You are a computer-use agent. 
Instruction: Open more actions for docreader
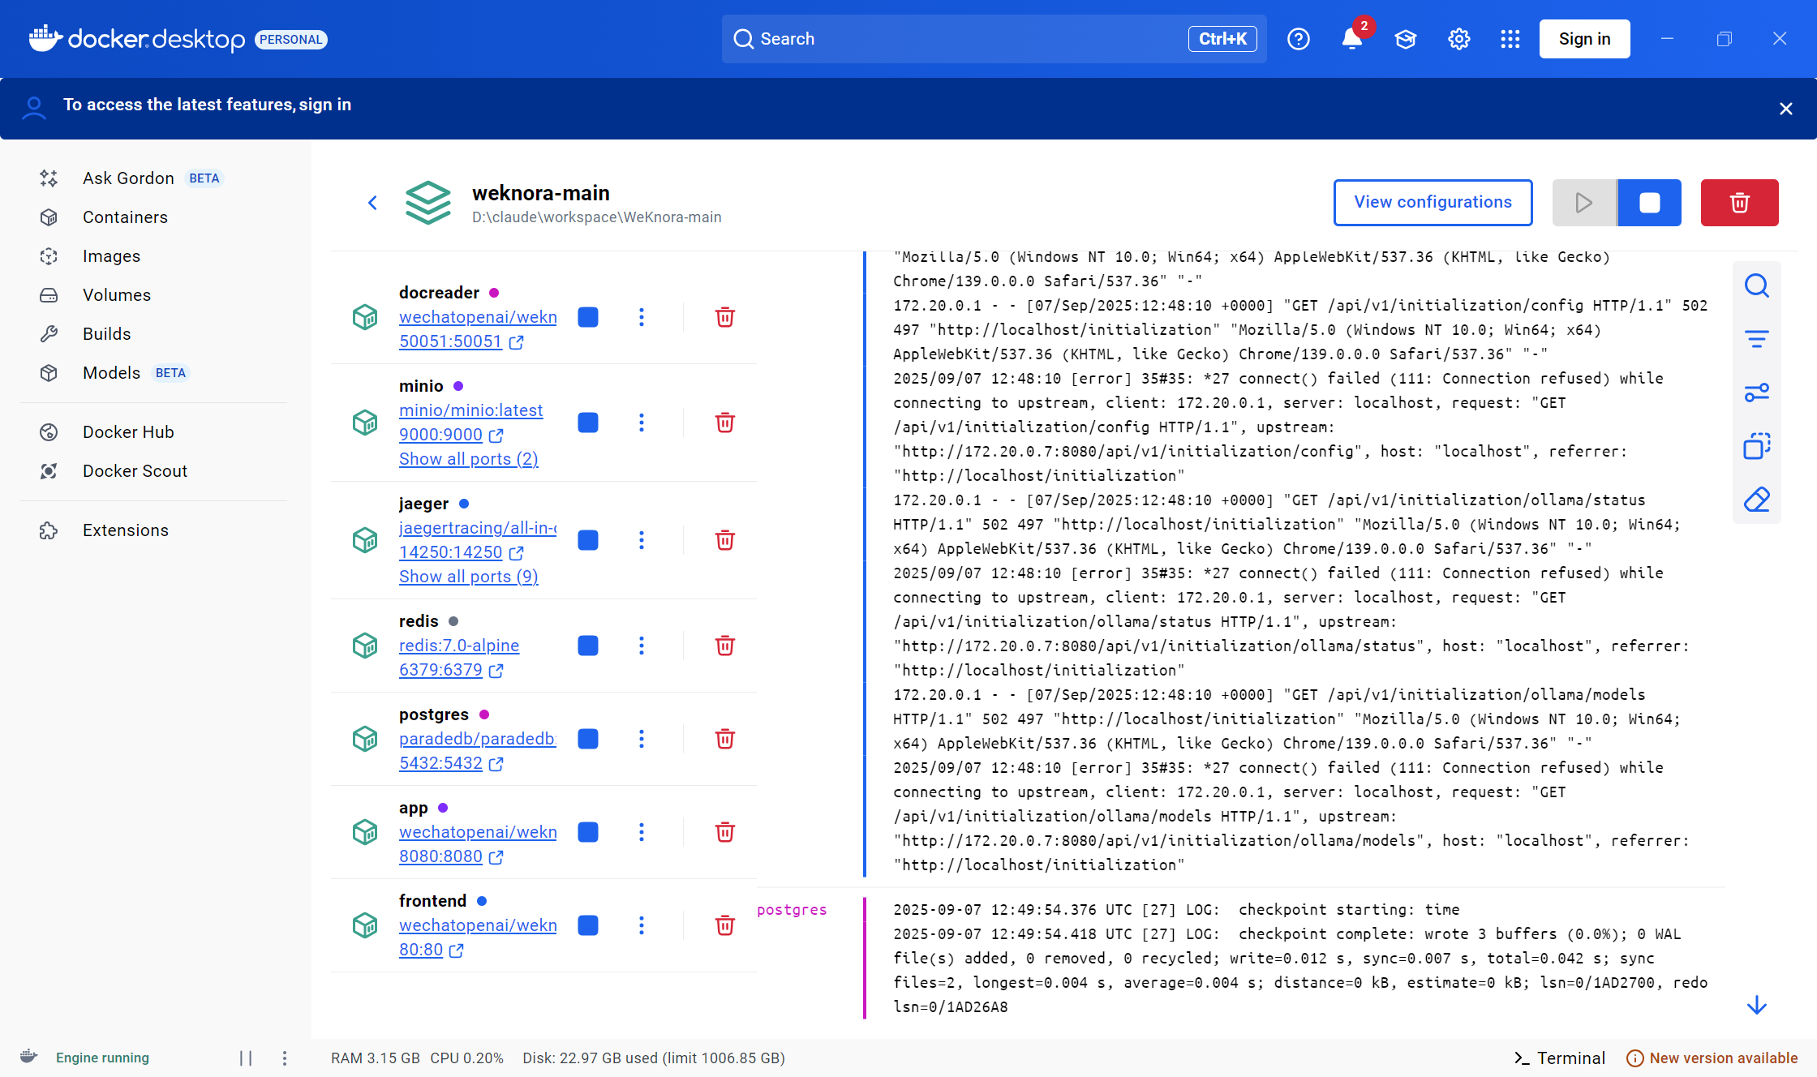[x=642, y=317]
